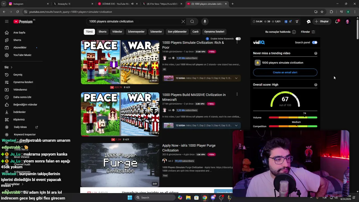Screen dimensions: 359x202
Task: Open the vidIQ trophy achievements icon
Action: point(297,22)
